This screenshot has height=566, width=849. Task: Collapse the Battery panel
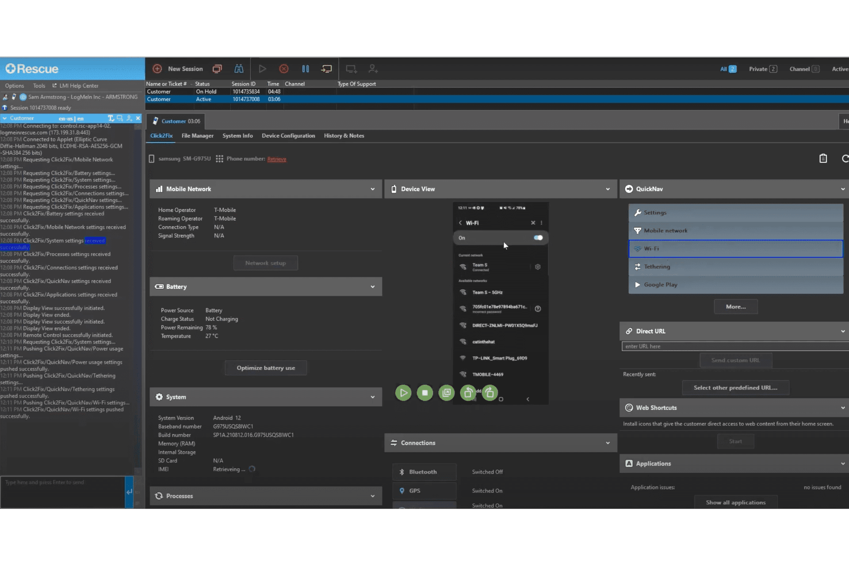[x=373, y=287]
